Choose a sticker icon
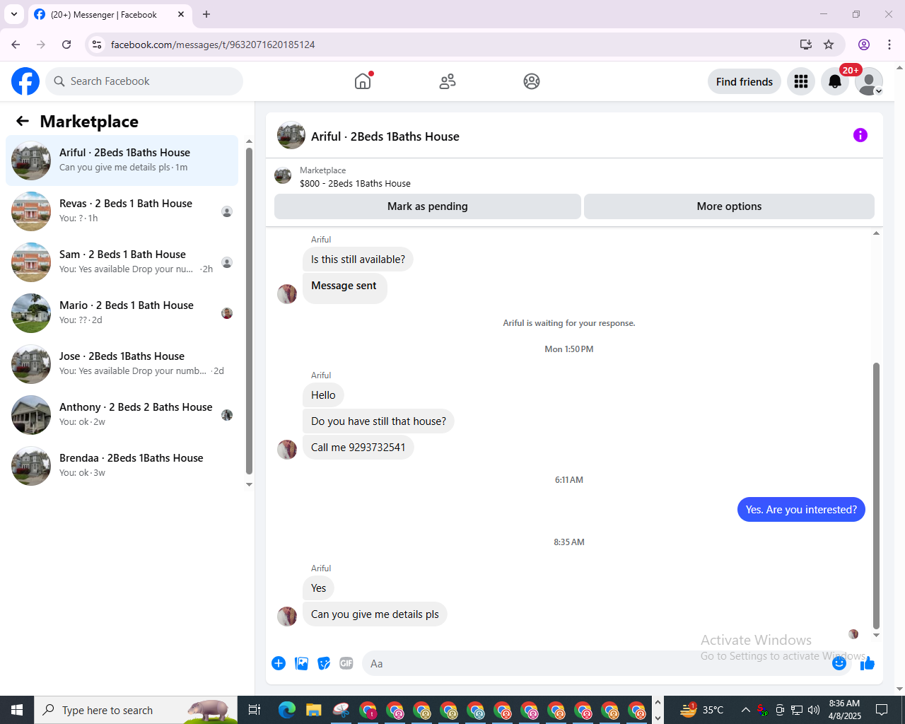The width and height of the screenshot is (905, 724). point(324,663)
